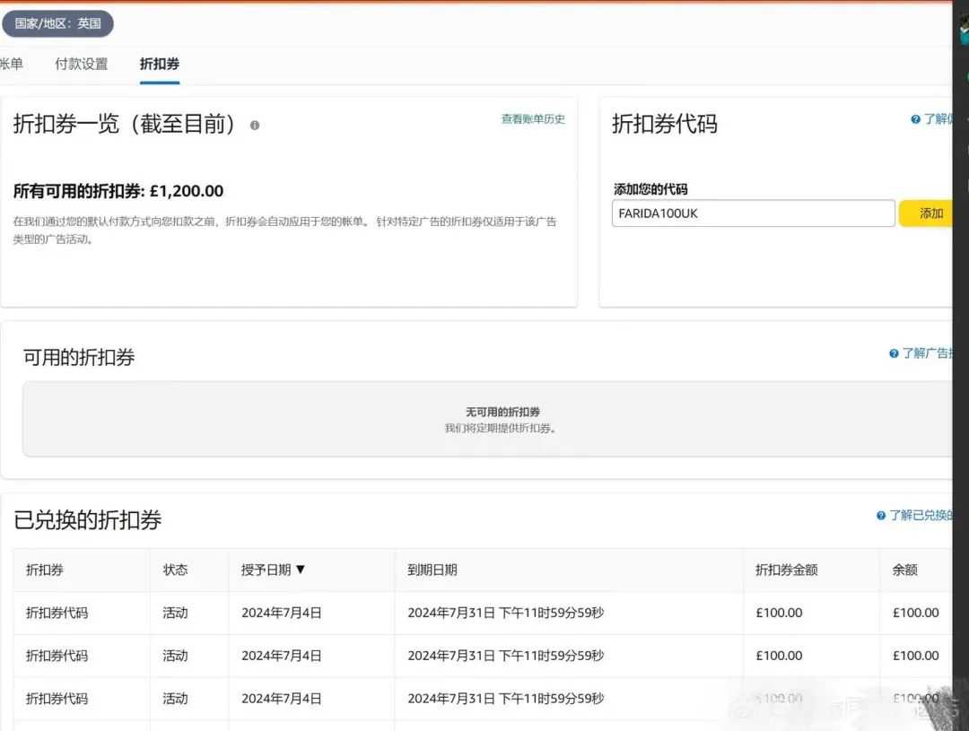
Task: Open the 了解已兑换的 link in redeemed section
Action: tap(919, 516)
